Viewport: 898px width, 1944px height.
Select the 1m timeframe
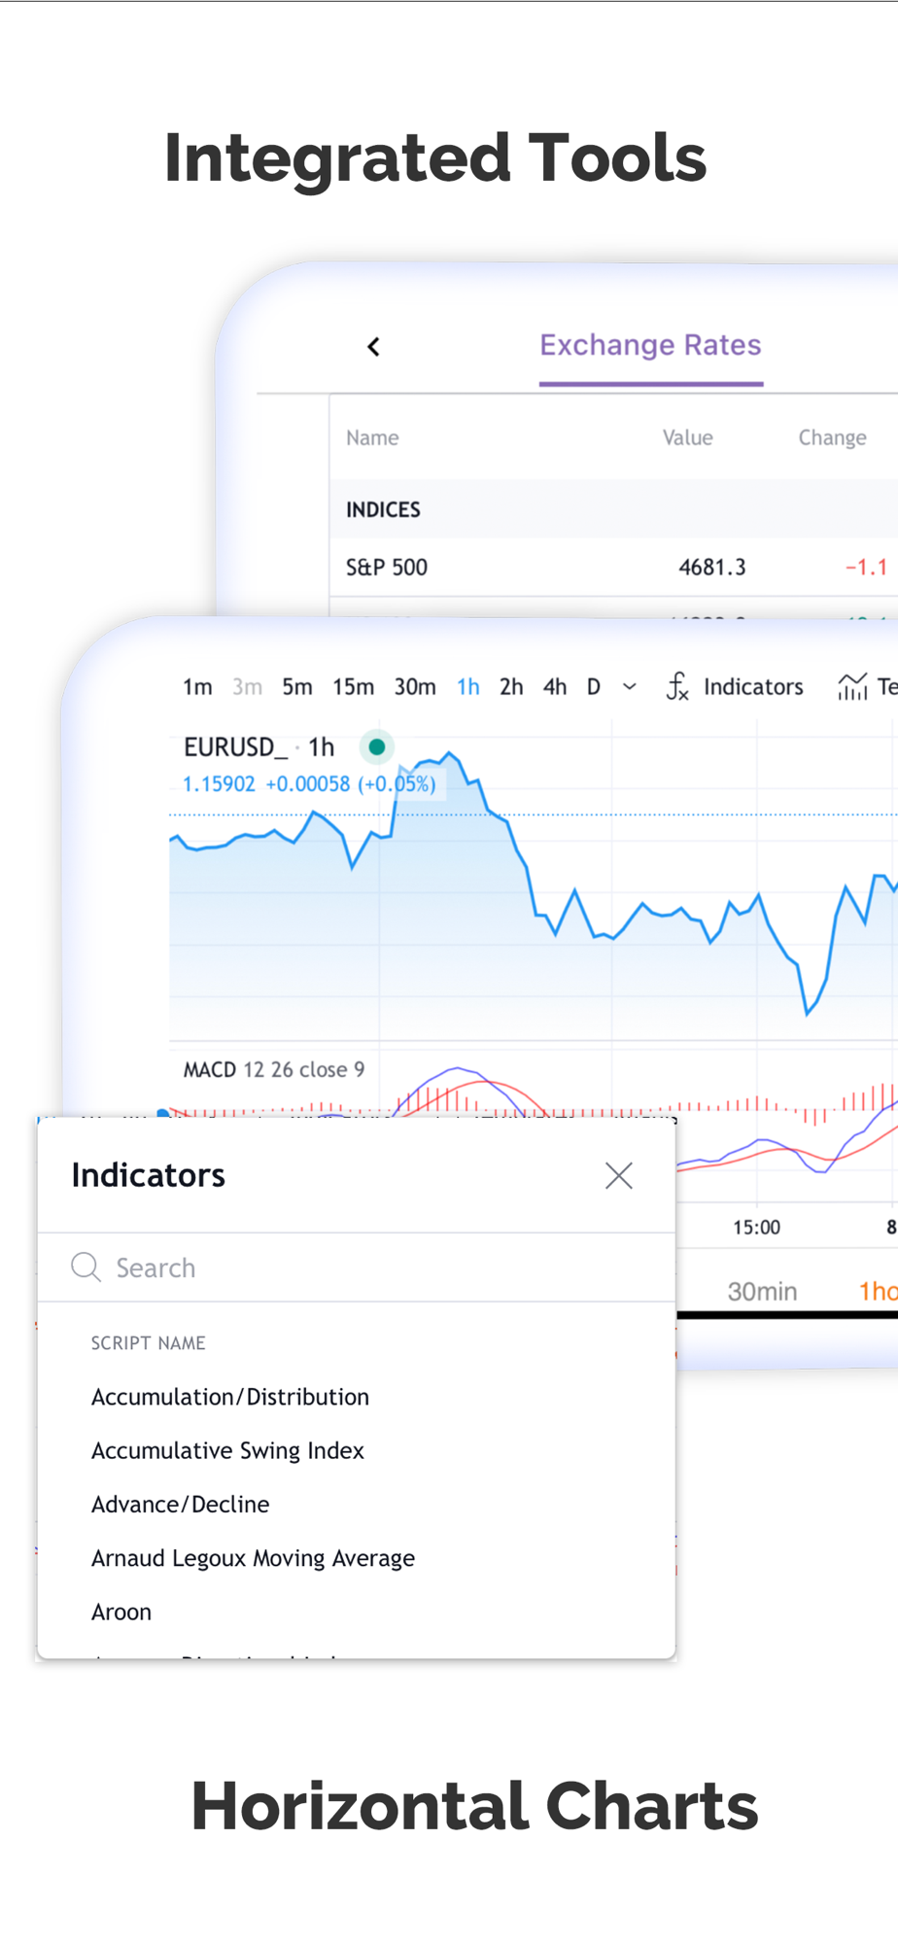(x=197, y=687)
